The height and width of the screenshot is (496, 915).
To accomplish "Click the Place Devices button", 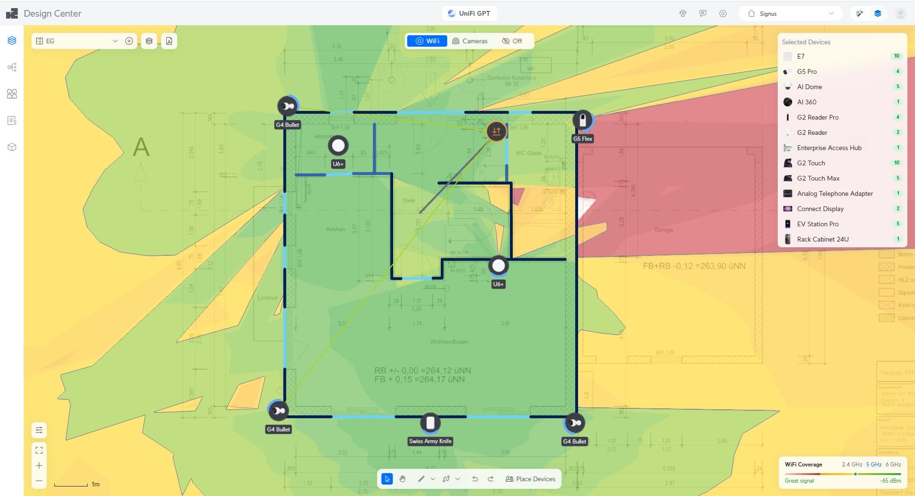I will (530, 479).
